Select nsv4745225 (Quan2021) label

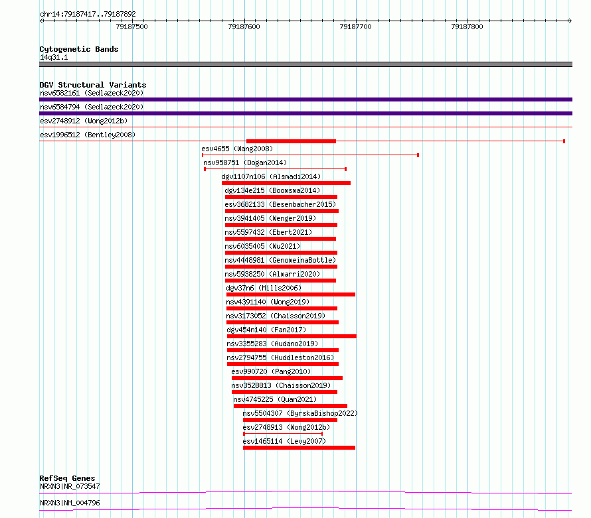coord(275,399)
